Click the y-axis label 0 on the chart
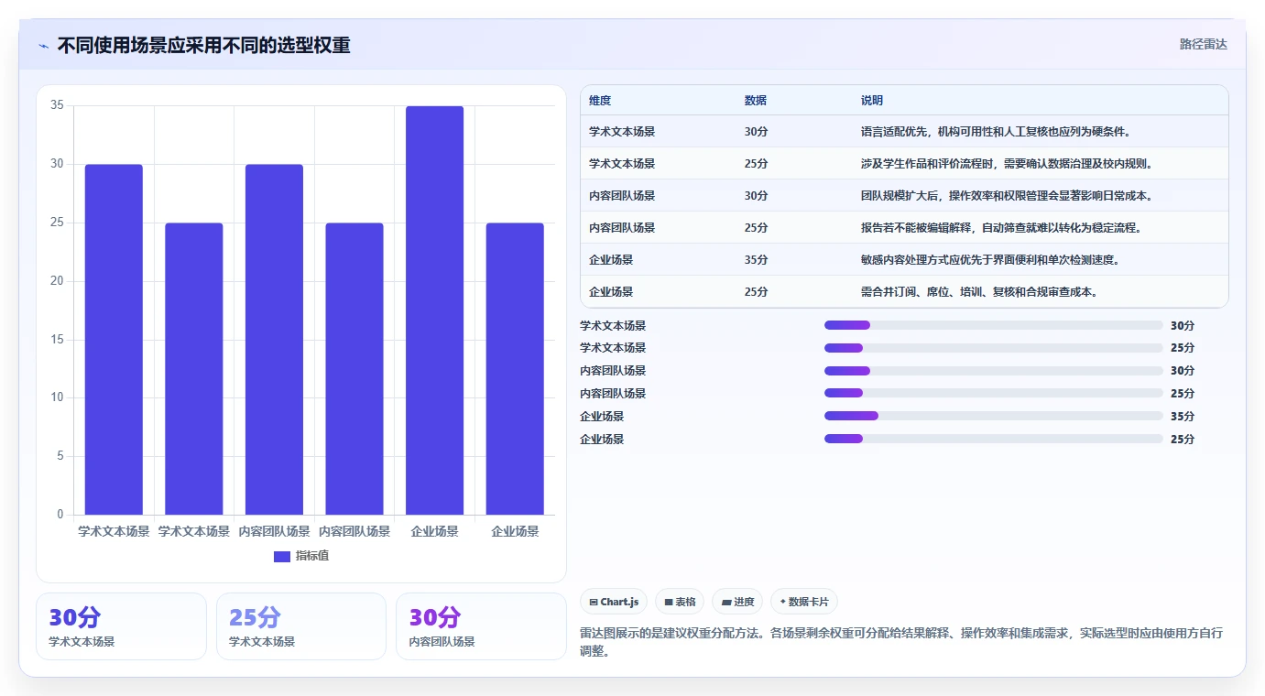The height and width of the screenshot is (696, 1265). pos(60,515)
